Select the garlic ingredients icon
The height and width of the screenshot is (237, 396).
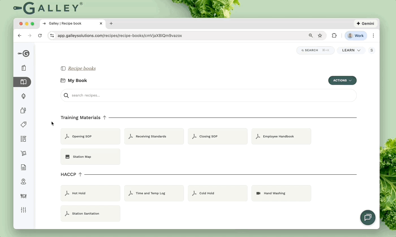(x=23, y=96)
